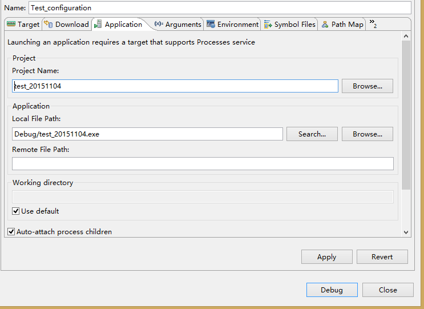The width and height of the screenshot is (424, 309).
Task: Open the Symbol Files tab
Action: click(x=294, y=25)
